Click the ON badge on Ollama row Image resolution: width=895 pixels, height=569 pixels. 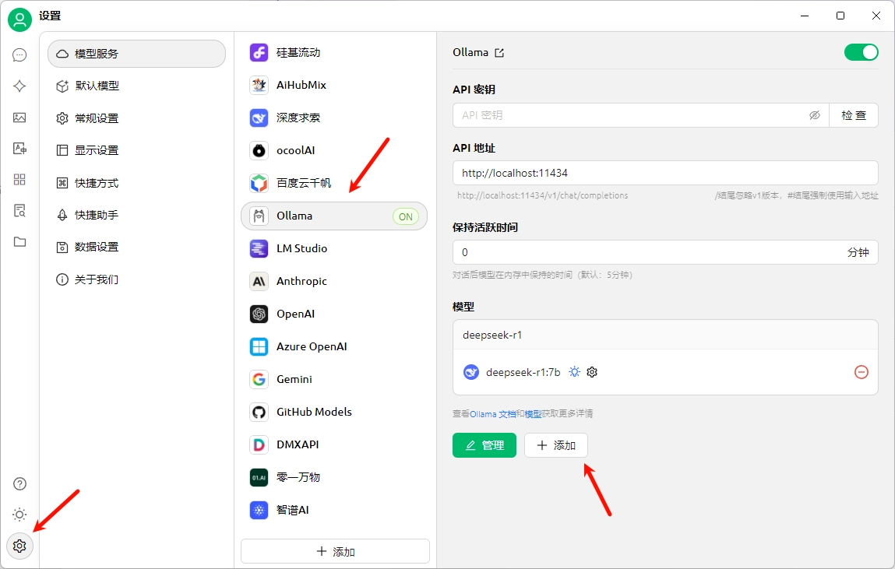(405, 216)
